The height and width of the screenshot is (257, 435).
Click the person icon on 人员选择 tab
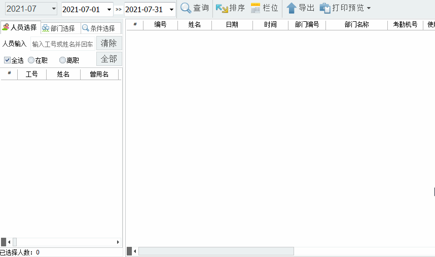6,28
